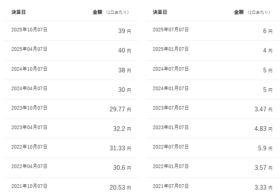The height and width of the screenshot is (192, 280).
Task: Click the 3.47 円 amount value
Action: pos(263,109)
